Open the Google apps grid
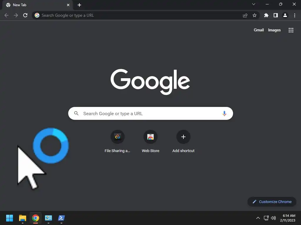Viewport: 301px width, 225px height. [x=291, y=30]
